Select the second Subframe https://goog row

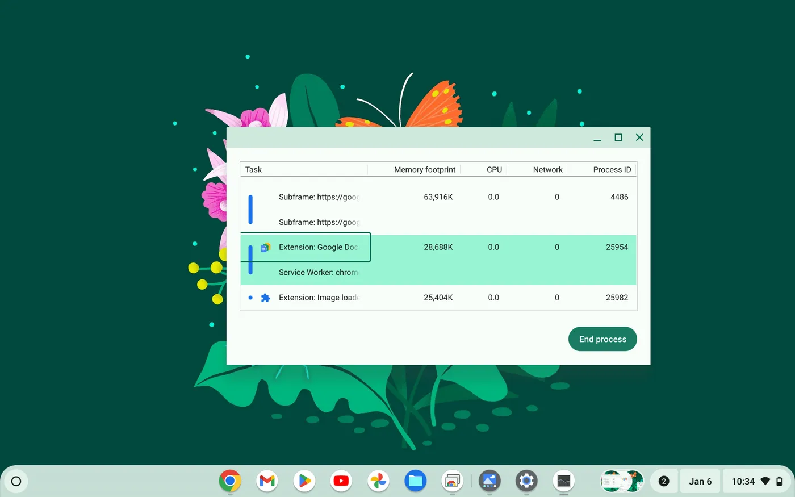tap(438, 222)
